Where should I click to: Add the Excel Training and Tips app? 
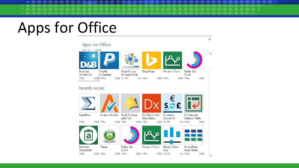click(x=138, y=122)
